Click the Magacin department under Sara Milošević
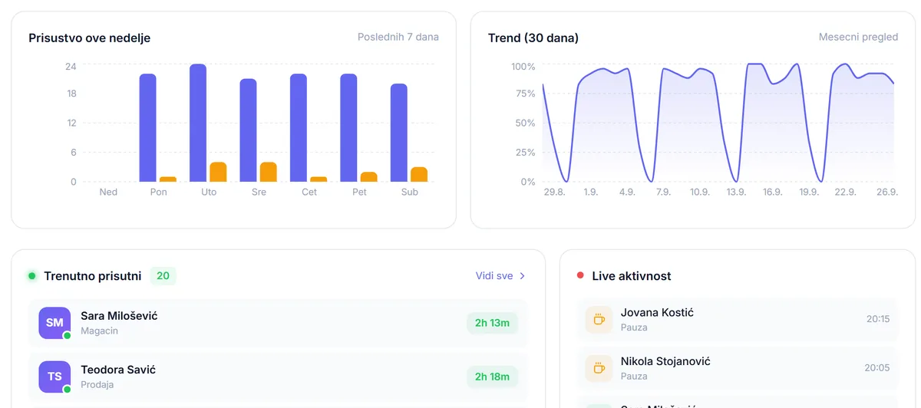This screenshot has height=408, width=921. click(x=100, y=331)
